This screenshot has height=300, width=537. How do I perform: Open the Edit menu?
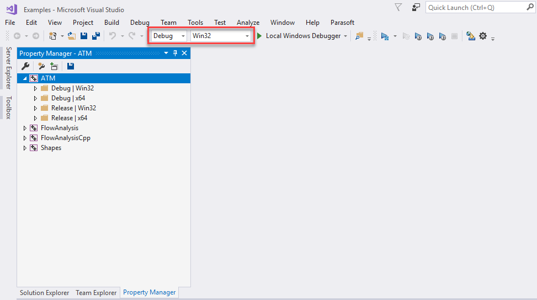(31, 23)
